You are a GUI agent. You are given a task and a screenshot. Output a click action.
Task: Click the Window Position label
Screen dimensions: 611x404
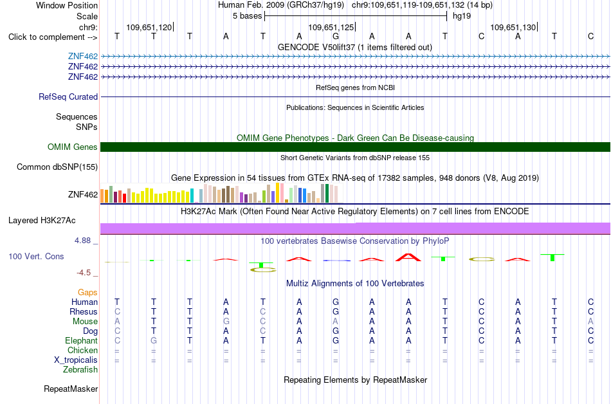tap(67, 5)
